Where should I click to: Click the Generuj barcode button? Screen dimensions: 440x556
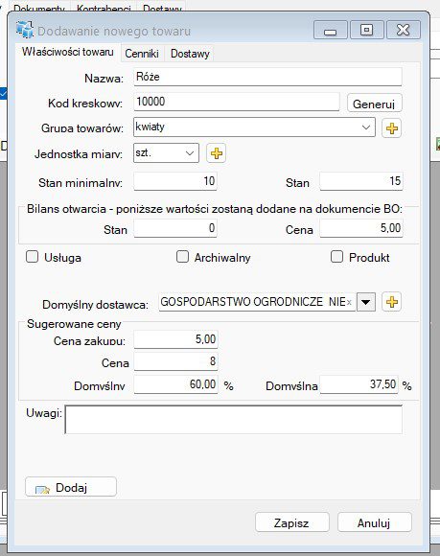coord(374,104)
